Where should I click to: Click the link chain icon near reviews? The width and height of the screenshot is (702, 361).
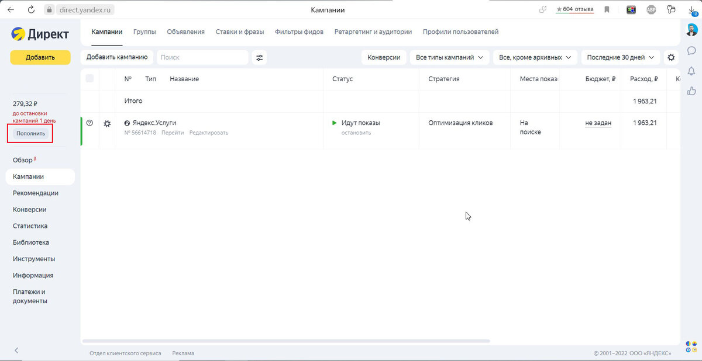click(x=543, y=10)
